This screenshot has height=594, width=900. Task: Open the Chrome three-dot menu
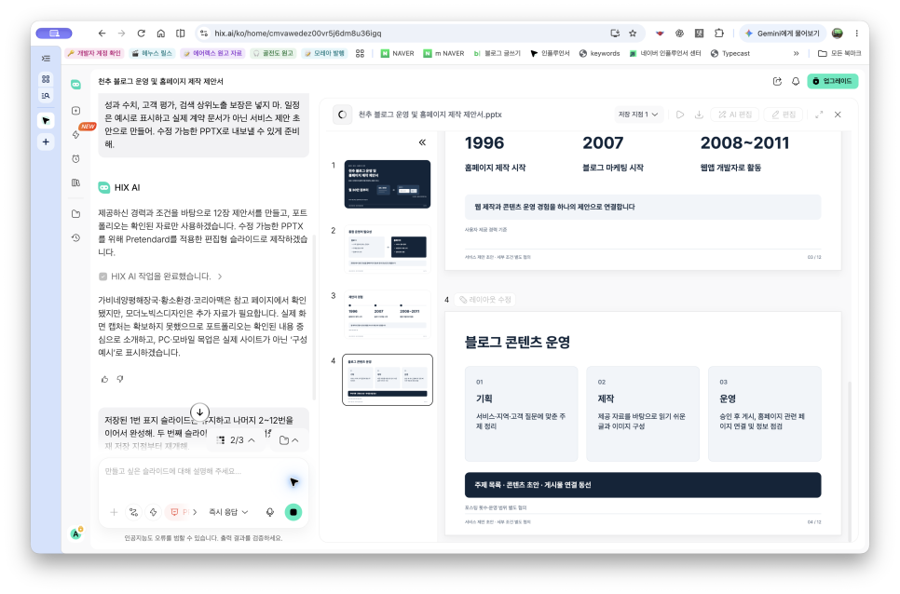857,34
